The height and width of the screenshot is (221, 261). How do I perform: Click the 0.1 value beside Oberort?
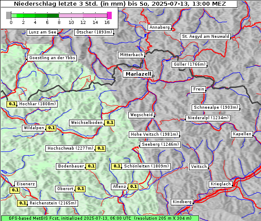point(80,189)
